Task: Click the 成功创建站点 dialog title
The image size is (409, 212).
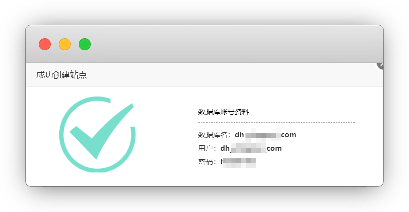Action: coord(61,75)
